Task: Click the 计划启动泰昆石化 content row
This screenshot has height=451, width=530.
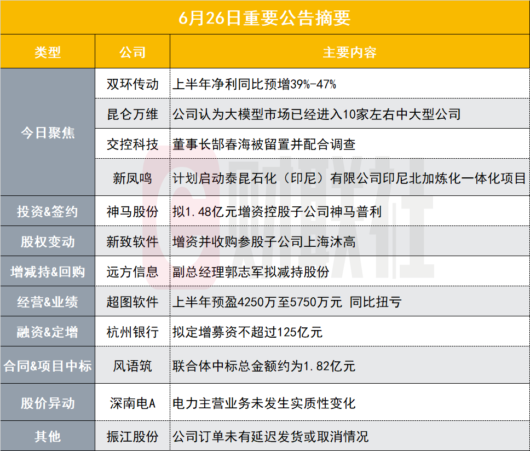Action: coord(350,178)
